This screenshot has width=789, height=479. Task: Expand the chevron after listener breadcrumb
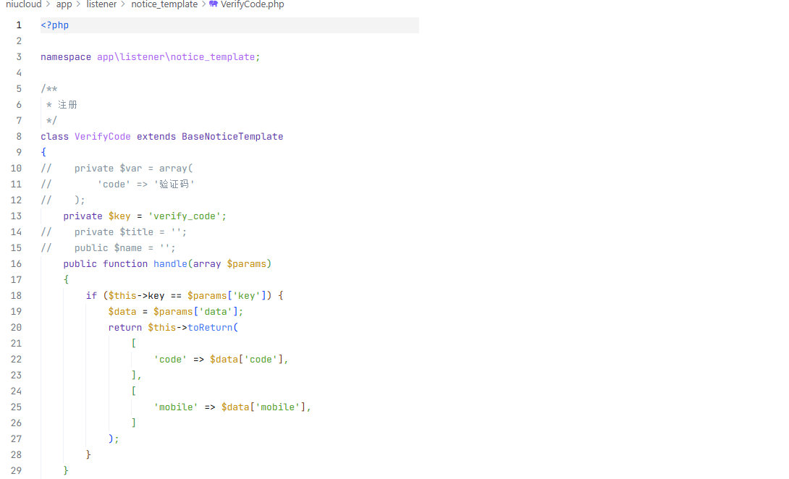pos(123,4)
